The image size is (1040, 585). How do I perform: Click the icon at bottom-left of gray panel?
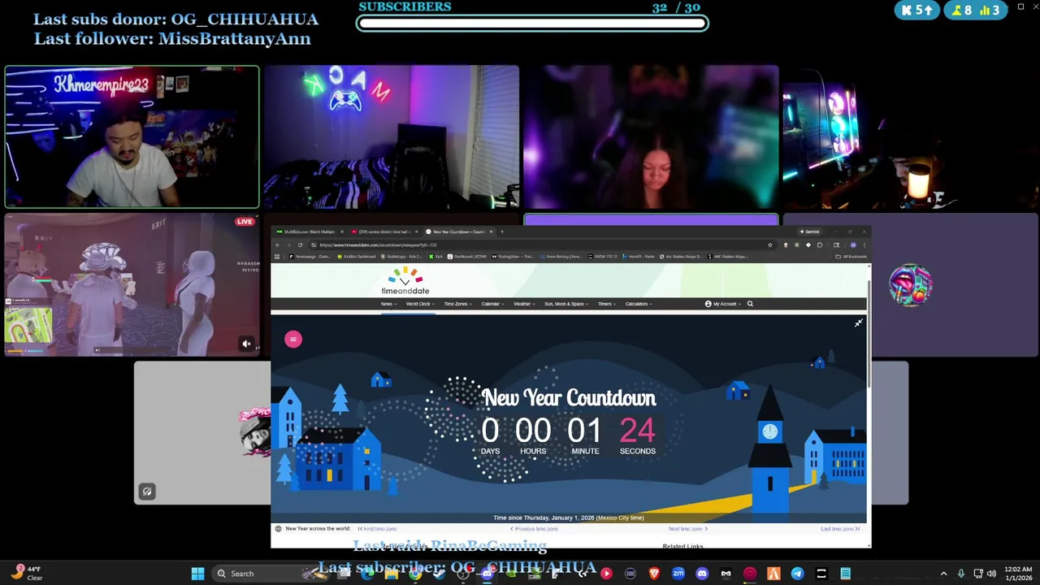pos(147,492)
